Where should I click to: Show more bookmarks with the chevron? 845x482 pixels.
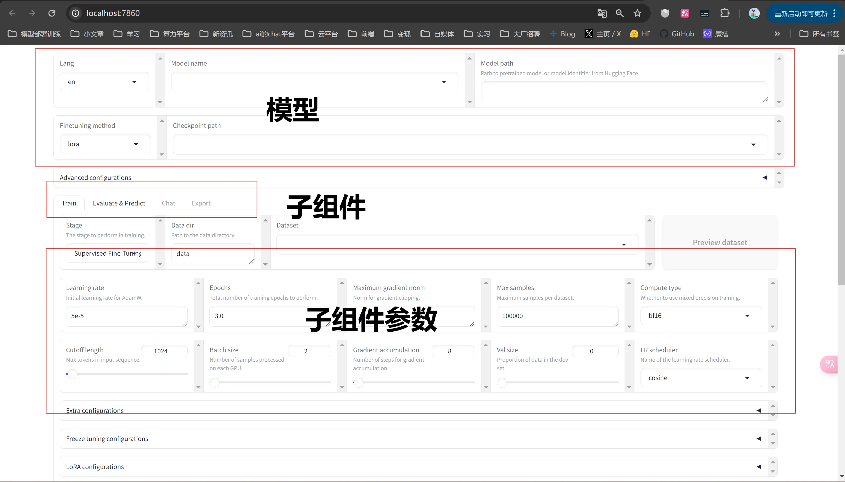point(777,34)
